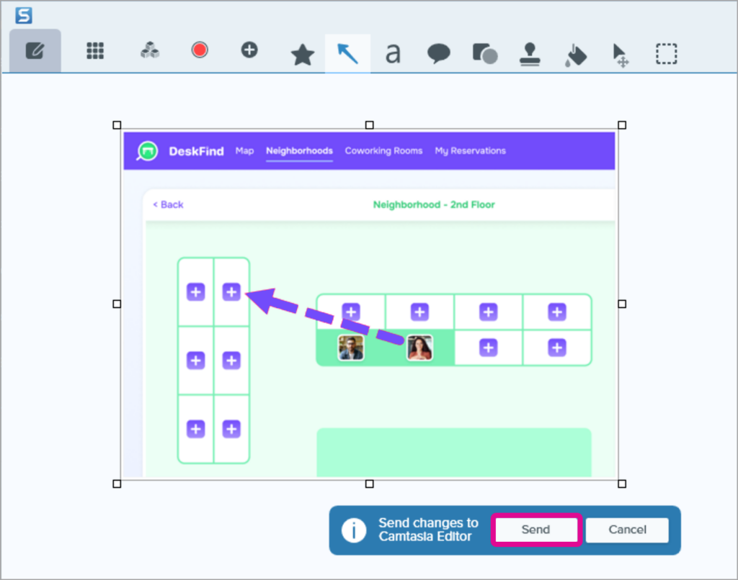
Task: Select the Callout speech bubble tool
Action: [x=438, y=54]
